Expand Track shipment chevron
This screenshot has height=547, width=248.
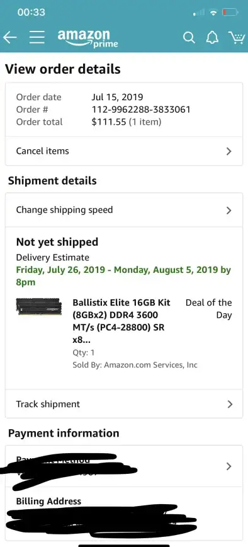(x=230, y=404)
